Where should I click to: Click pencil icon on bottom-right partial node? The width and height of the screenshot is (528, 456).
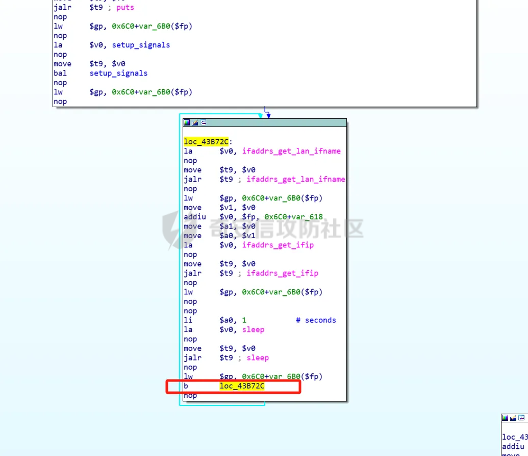tap(513, 418)
